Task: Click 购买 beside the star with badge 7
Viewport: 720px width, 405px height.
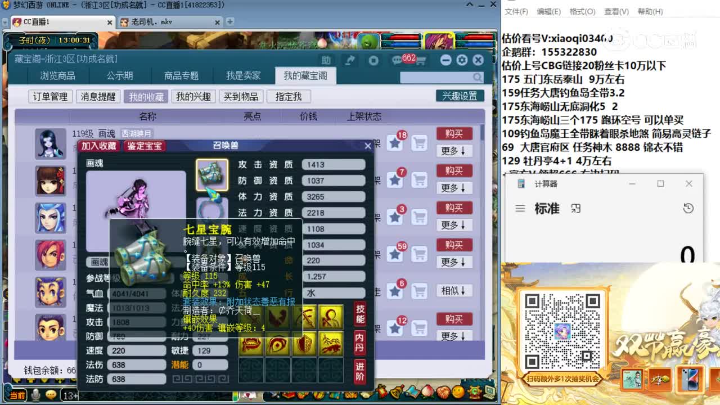Action: [454, 170]
